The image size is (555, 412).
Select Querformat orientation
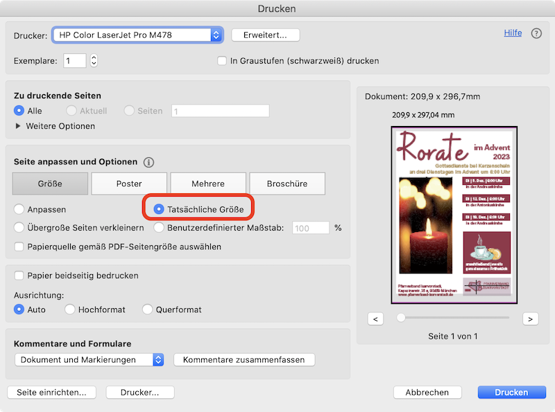147,310
